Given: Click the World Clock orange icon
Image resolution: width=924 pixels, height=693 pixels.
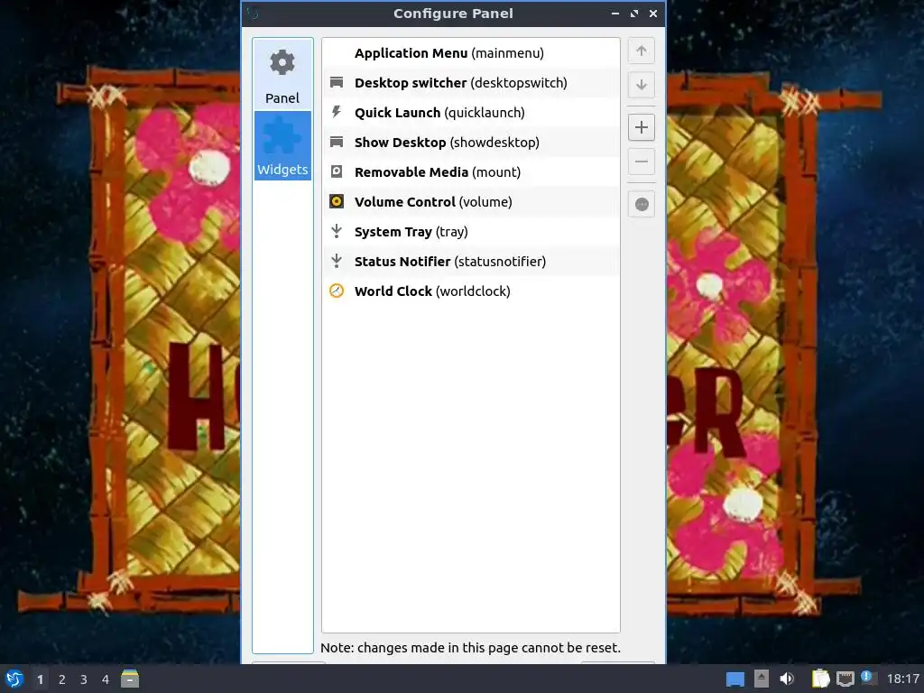Looking at the screenshot, I should click(x=337, y=291).
